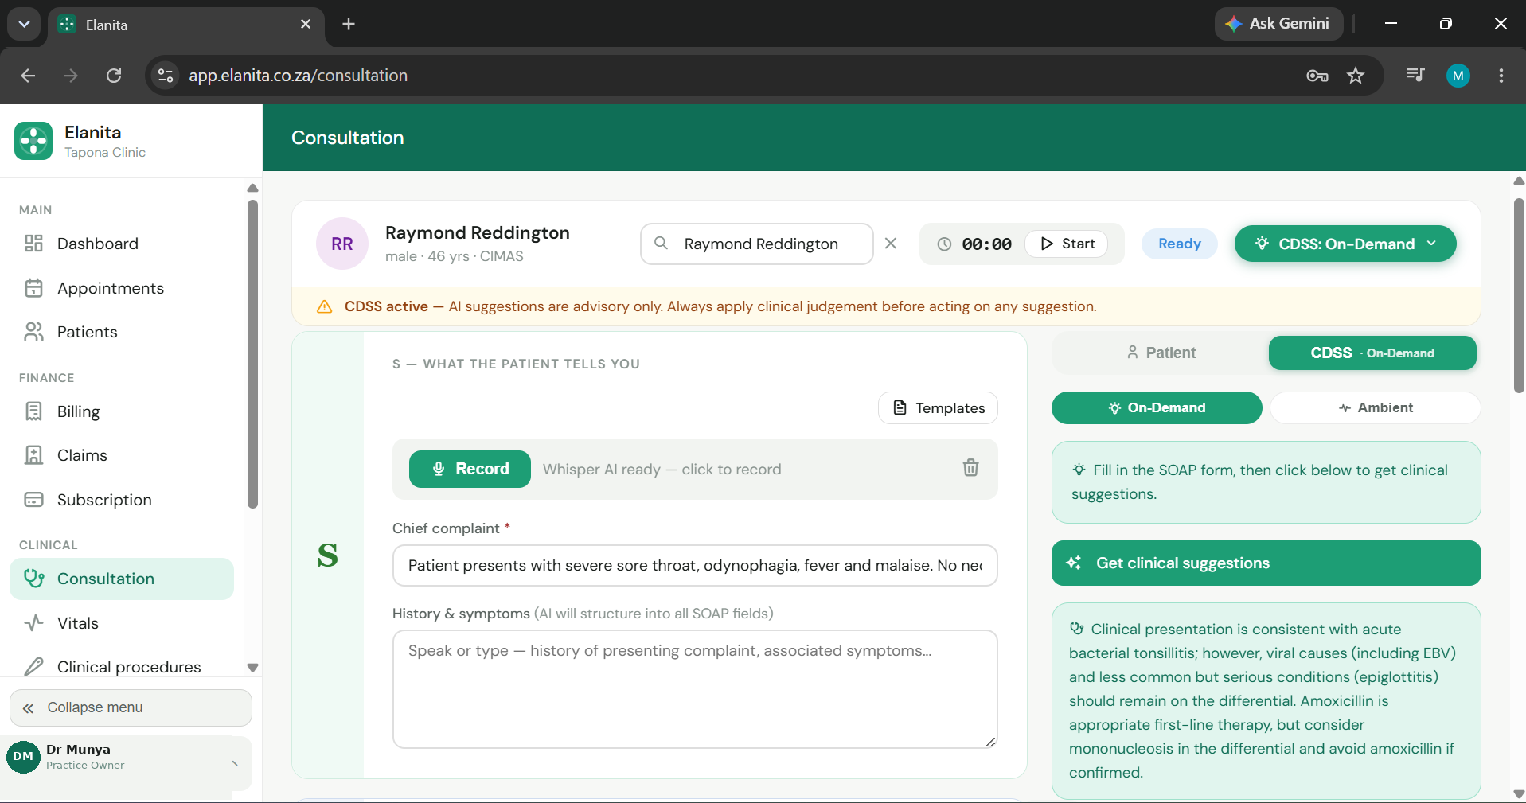Start the consultation timer
Image resolution: width=1526 pixels, height=803 pixels.
[1067, 244]
